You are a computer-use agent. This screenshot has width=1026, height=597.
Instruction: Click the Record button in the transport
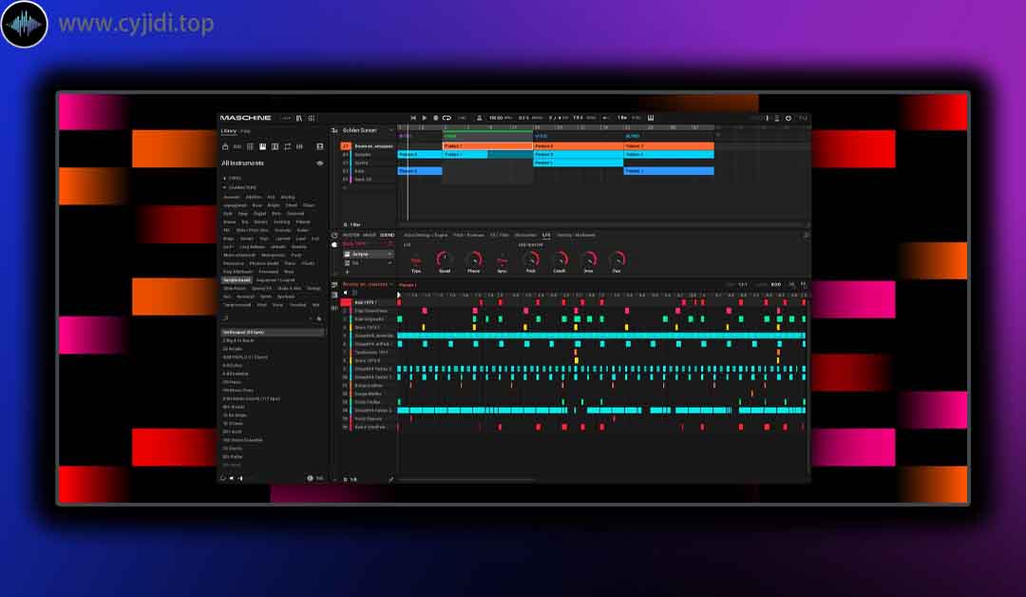pyautogui.click(x=435, y=118)
